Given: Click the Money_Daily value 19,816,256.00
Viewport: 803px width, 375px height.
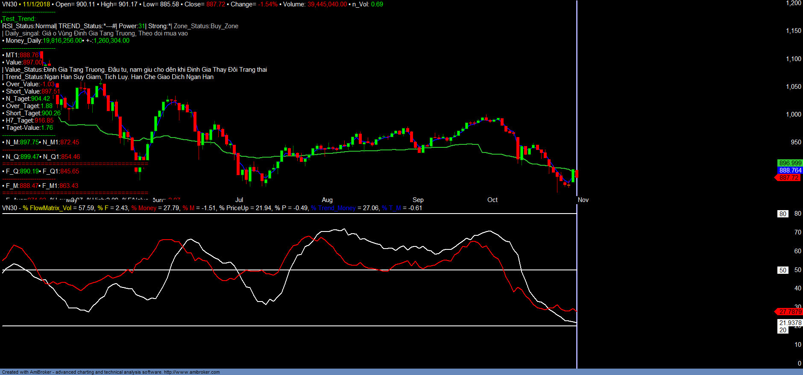Looking at the screenshot, I should pos(62,41).
